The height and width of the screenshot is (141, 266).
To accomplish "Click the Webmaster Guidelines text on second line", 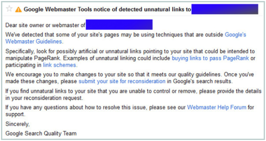I will (x=34, y=41).
